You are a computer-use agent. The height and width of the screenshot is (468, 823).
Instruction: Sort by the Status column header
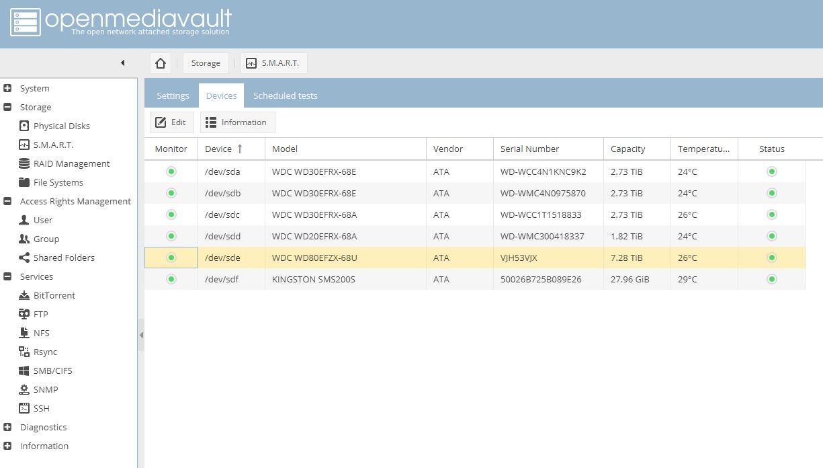[771, 149]
